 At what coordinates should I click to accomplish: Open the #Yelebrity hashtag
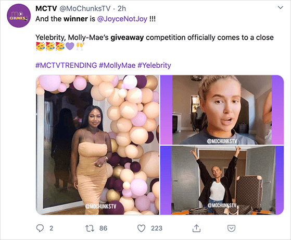point(154,65)
